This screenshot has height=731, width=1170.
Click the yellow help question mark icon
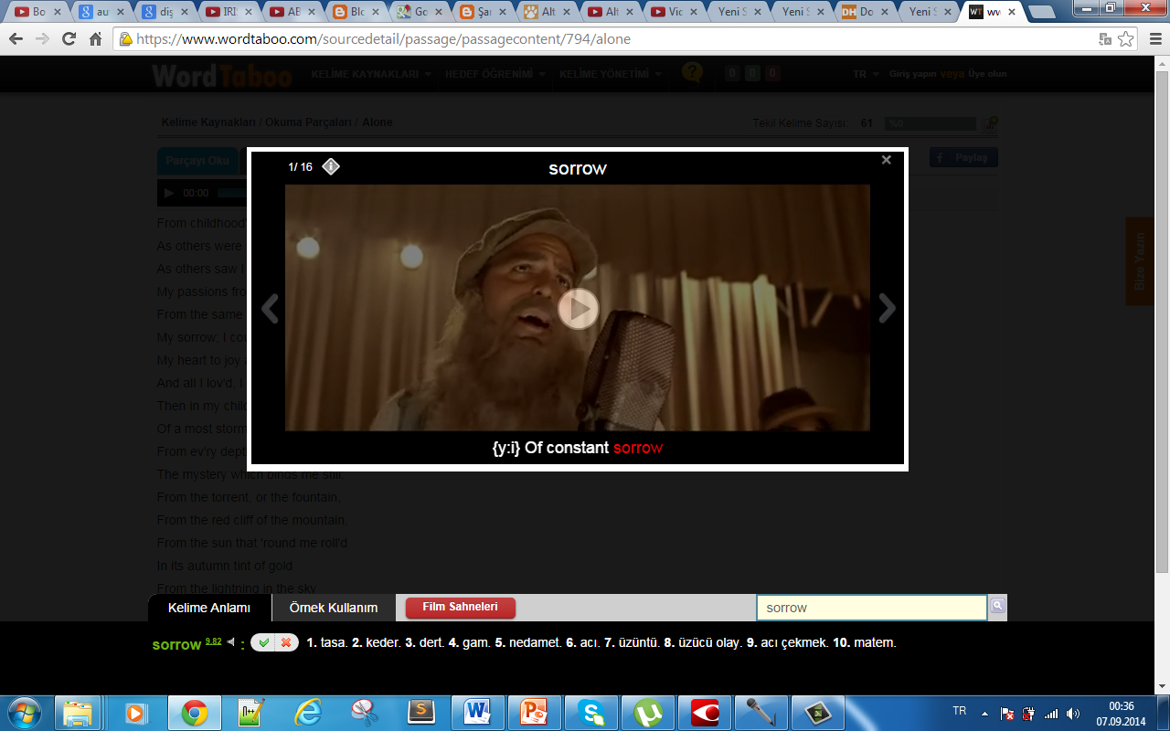[693, 73]
